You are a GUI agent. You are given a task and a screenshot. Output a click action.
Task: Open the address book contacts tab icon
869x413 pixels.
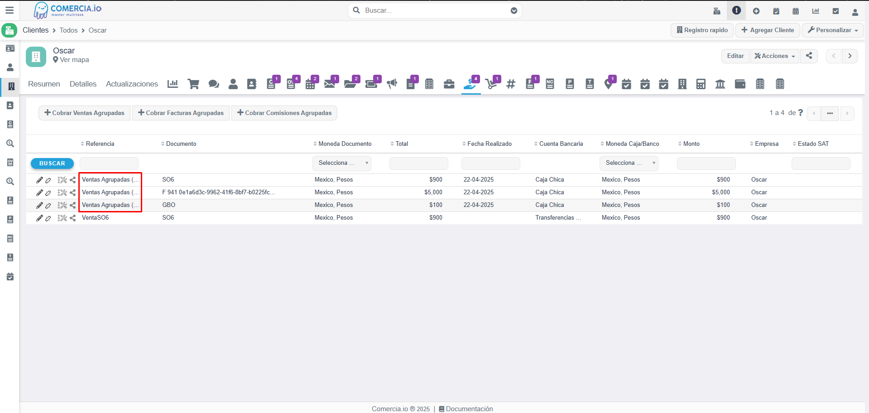click(x=252, y=84)
